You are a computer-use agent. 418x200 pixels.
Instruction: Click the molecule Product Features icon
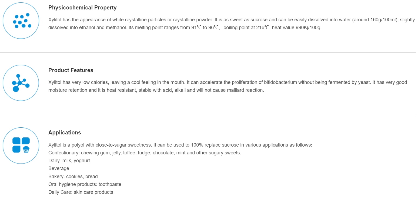21,83
